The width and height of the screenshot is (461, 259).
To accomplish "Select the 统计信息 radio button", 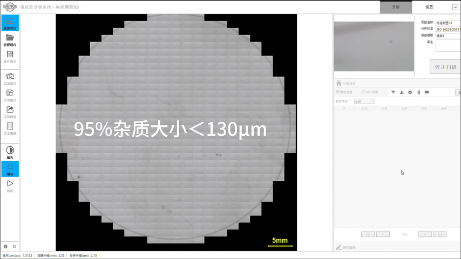I will coord(364,92).
